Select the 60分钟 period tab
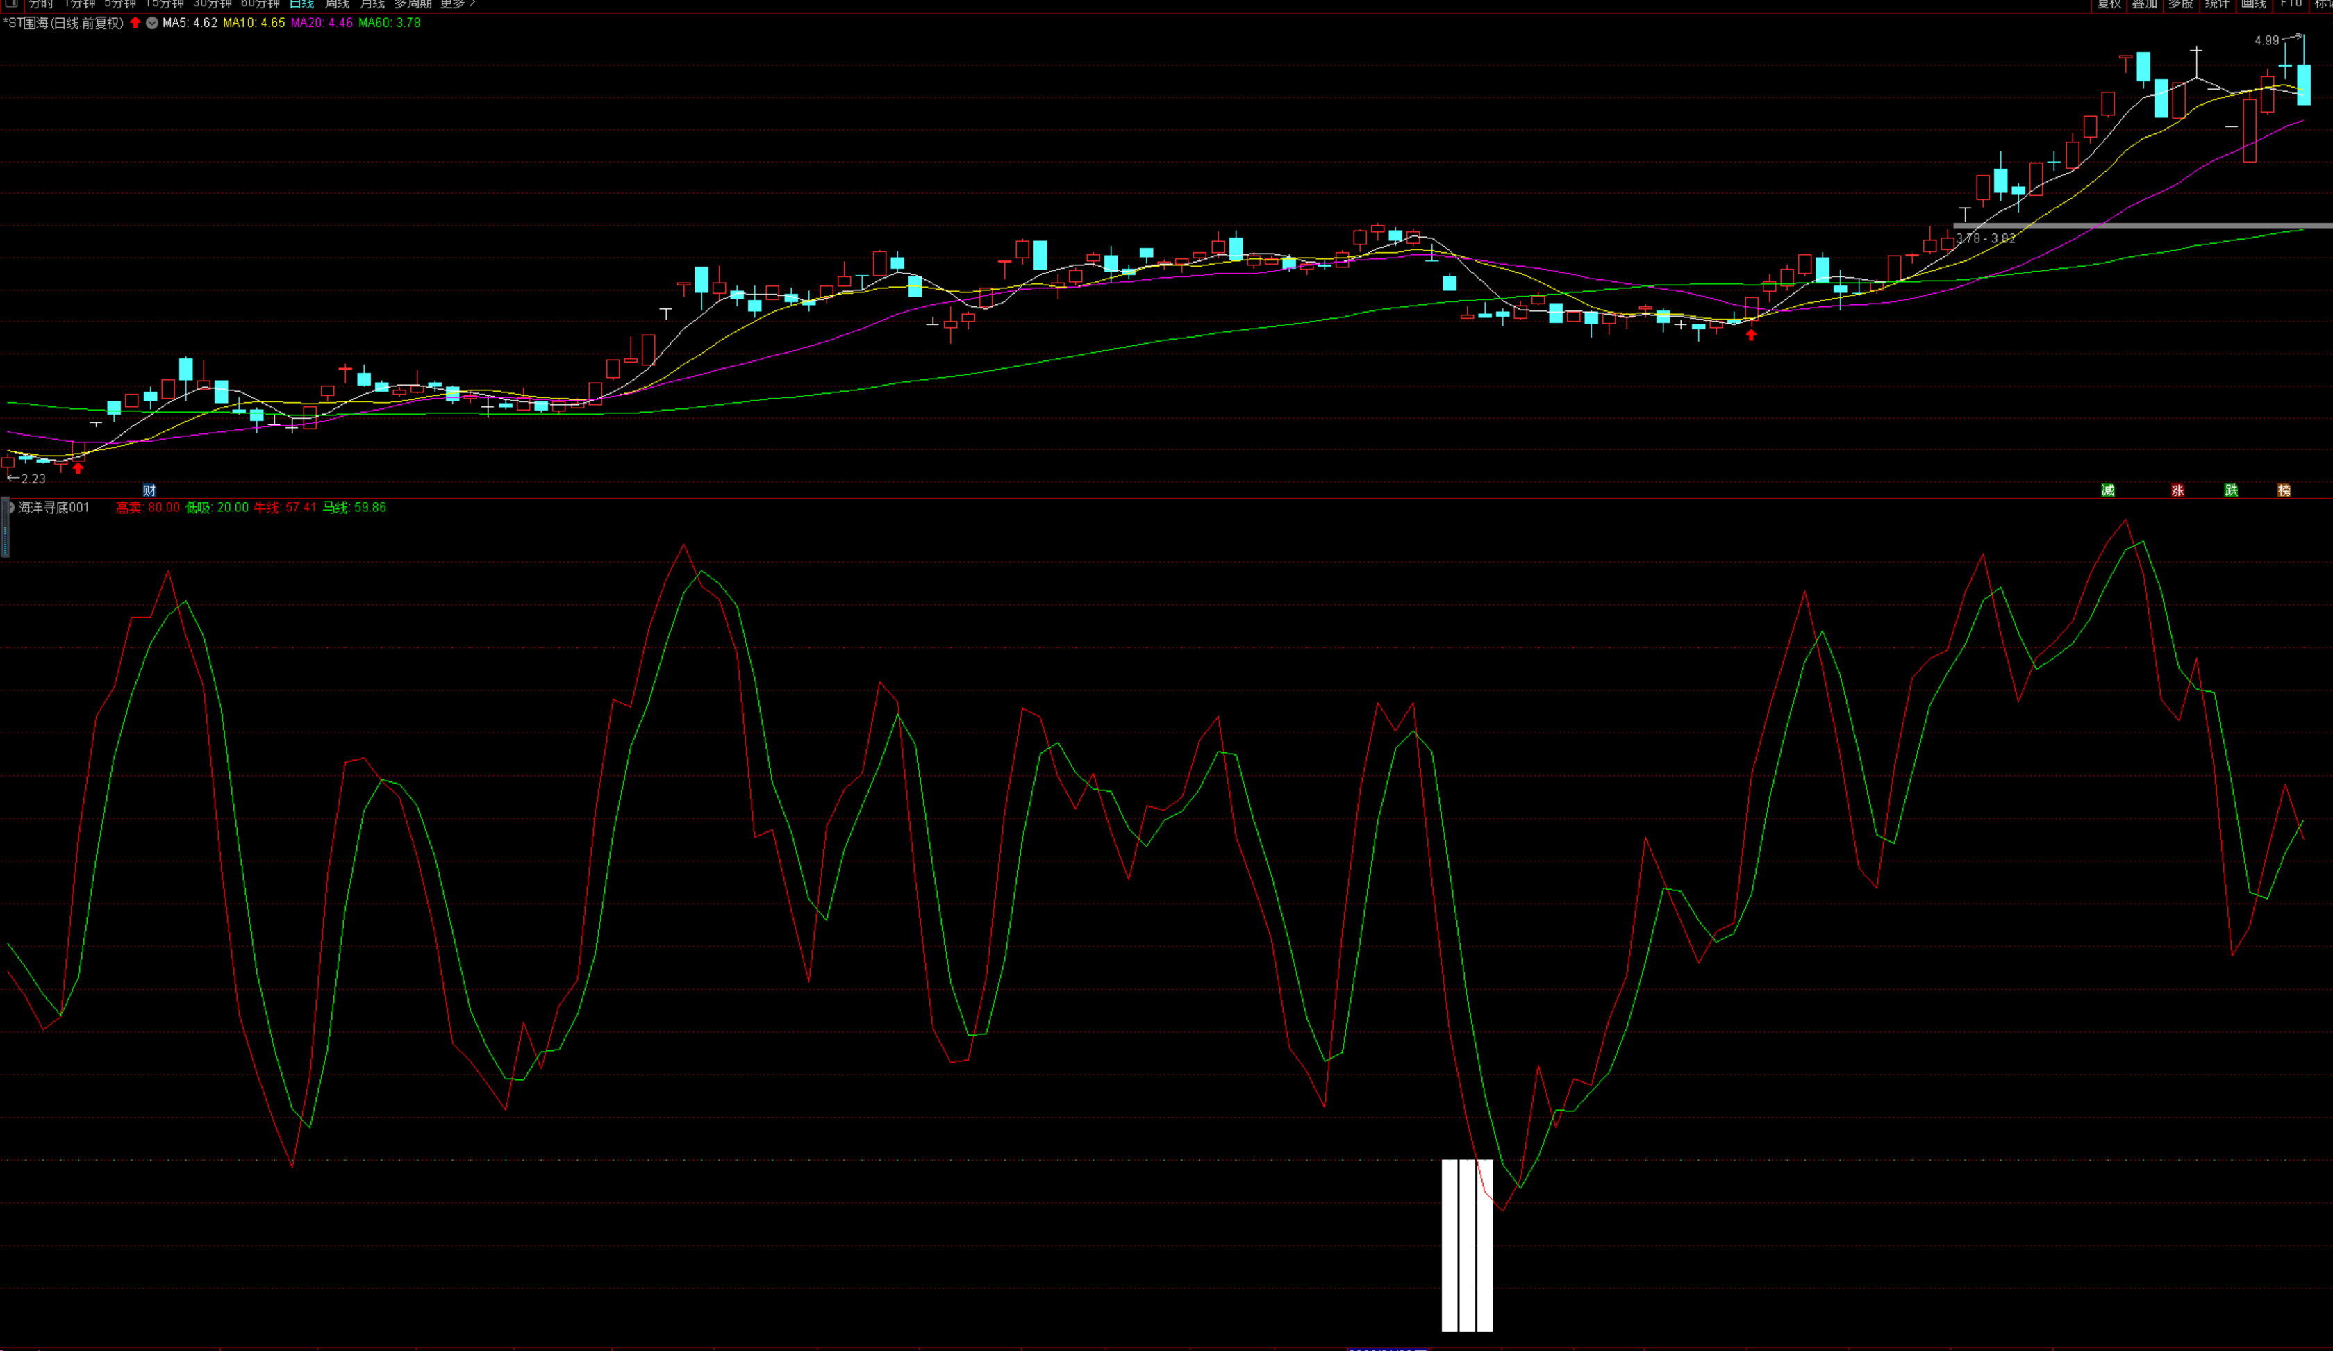The image size is (2333, 1351). [x=260, y=3]
